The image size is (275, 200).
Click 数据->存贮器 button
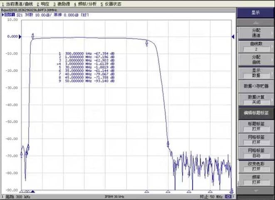click(x=256, y=86)
